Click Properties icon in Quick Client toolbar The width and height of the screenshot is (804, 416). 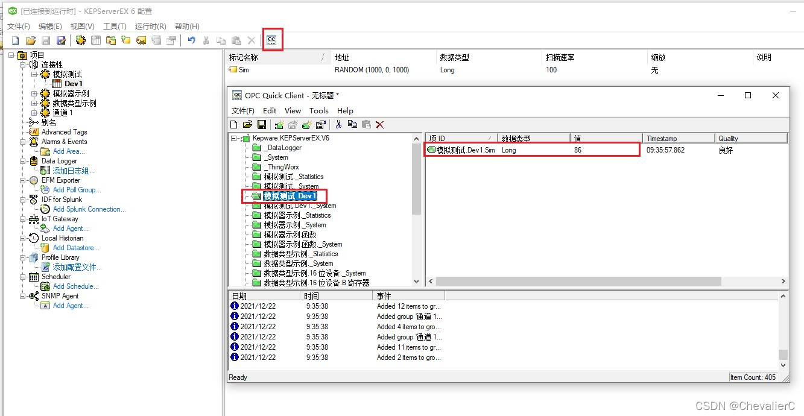[321, 125]
